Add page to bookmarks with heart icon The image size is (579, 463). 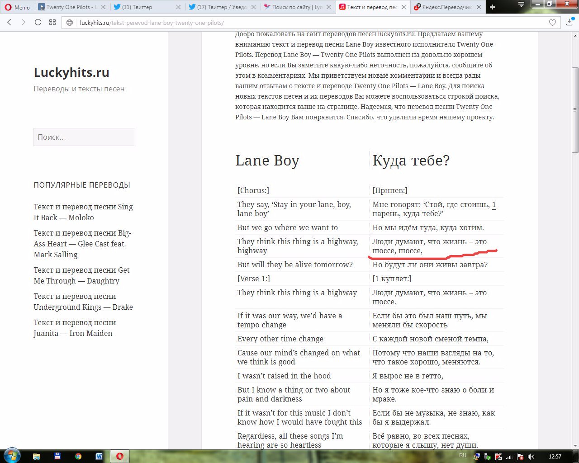click(552, 23)
